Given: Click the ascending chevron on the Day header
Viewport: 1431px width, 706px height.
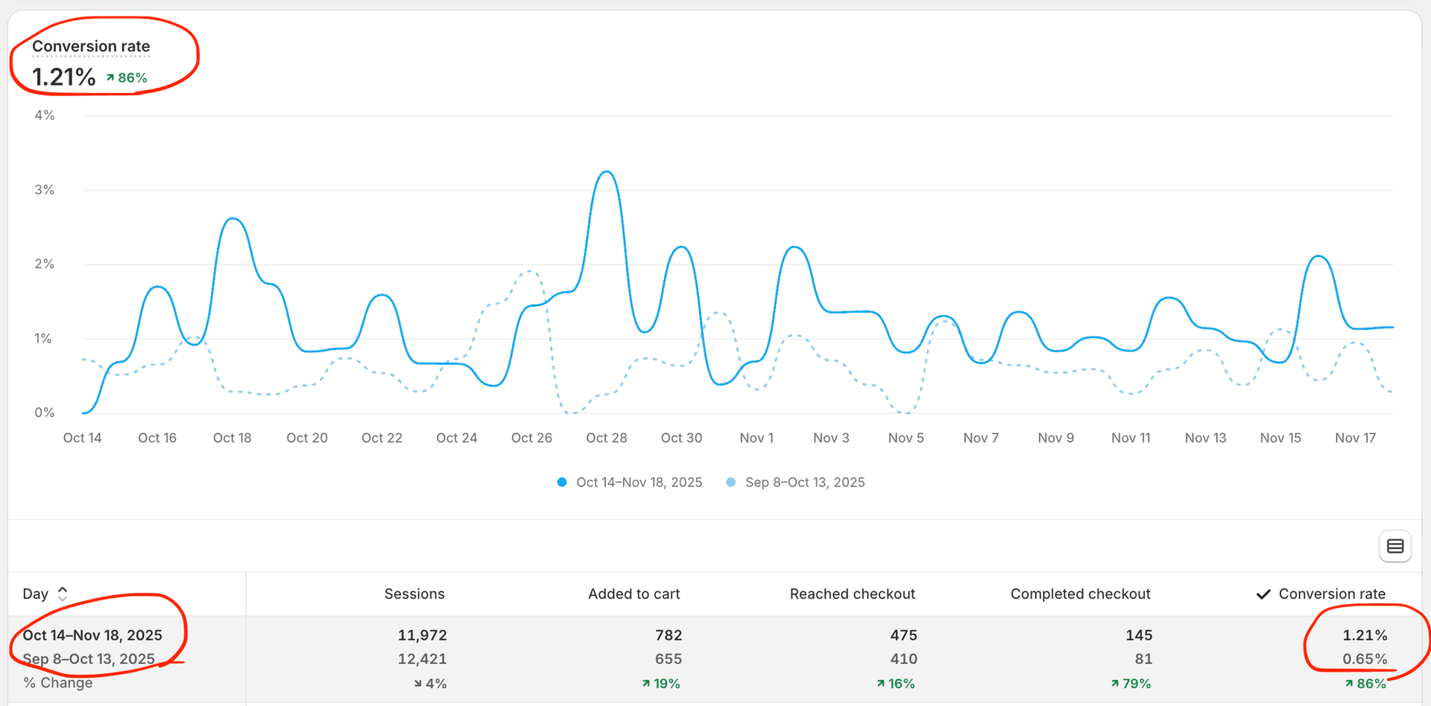Looking at the screenshot, I should coord(63,588).
